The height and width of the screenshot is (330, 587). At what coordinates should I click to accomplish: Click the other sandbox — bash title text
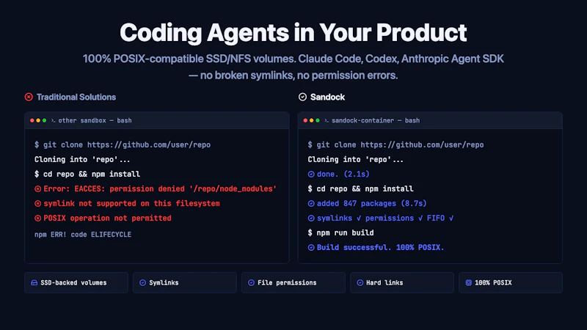pos(95,120)
